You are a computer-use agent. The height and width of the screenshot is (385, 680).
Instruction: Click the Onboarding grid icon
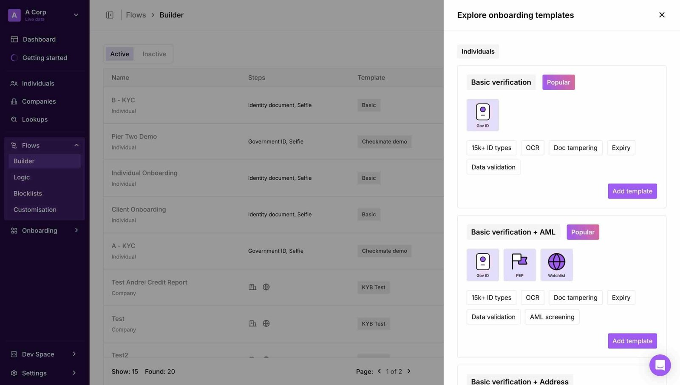click(14, 230)
